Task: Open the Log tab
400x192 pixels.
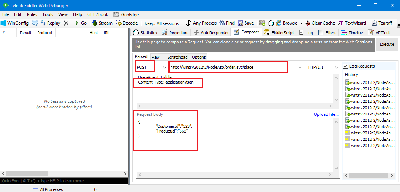Action: click(x=306, y=32)
